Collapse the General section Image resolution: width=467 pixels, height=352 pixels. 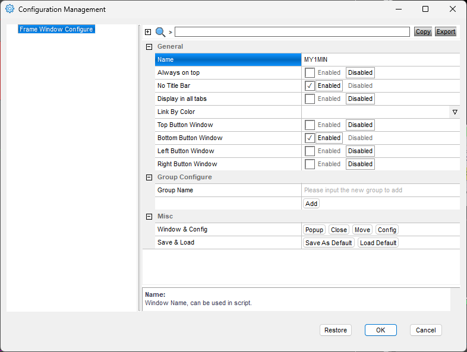pos(149,47)
